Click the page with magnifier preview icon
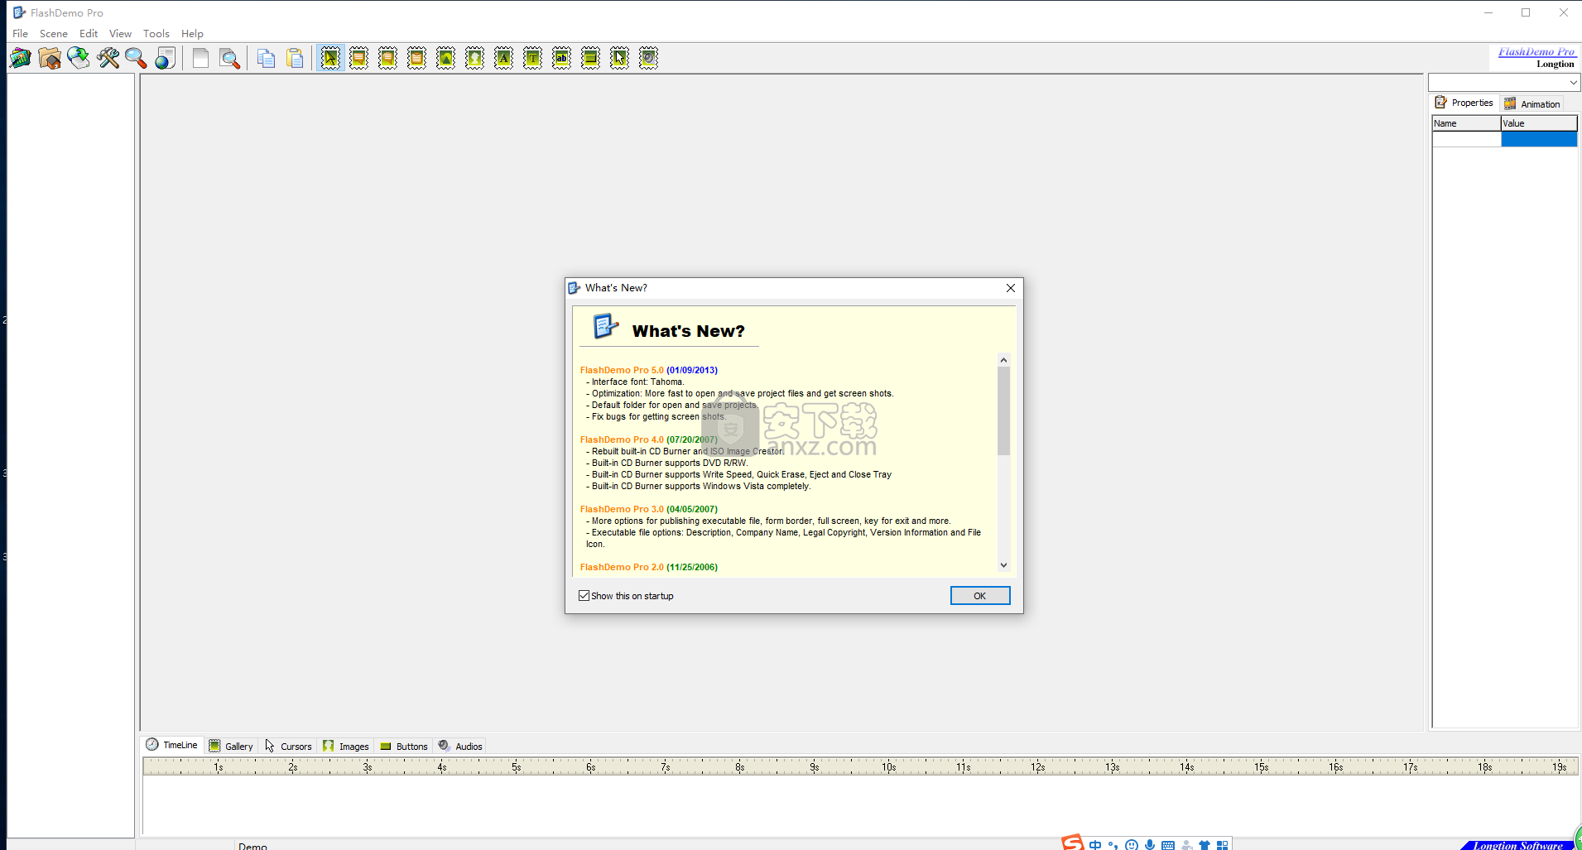 (x=229, y=58)
